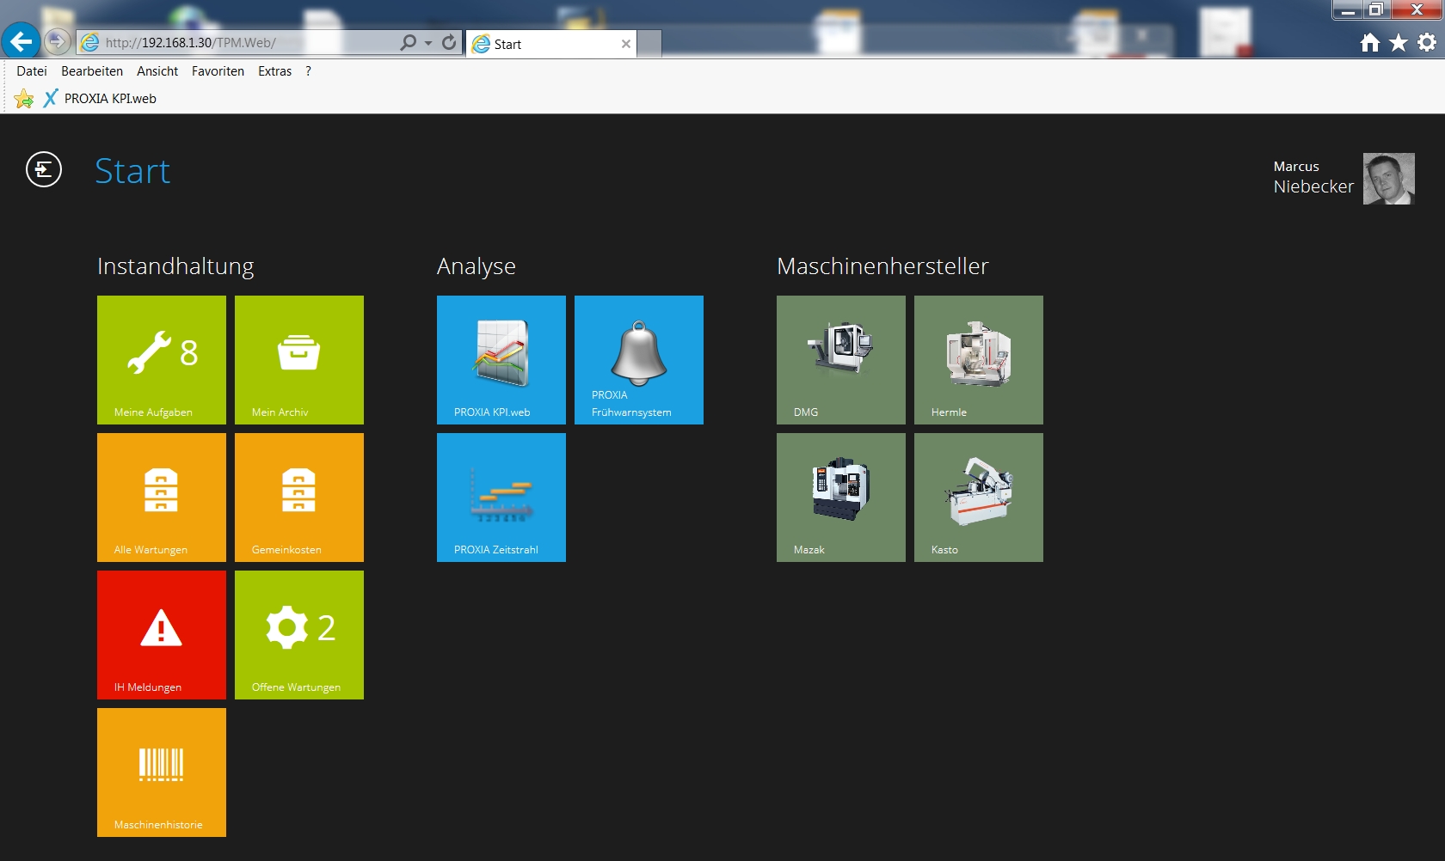This screenshot has width=1445, height=861.
Task: Open the Ansicht menu
Action: pos(157,71)
